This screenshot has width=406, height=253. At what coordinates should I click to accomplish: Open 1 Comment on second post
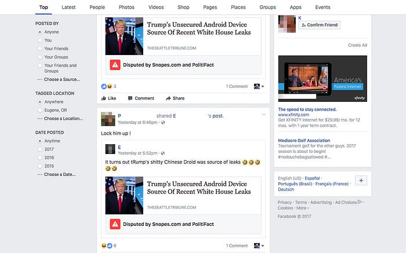[x=237, y=246]
